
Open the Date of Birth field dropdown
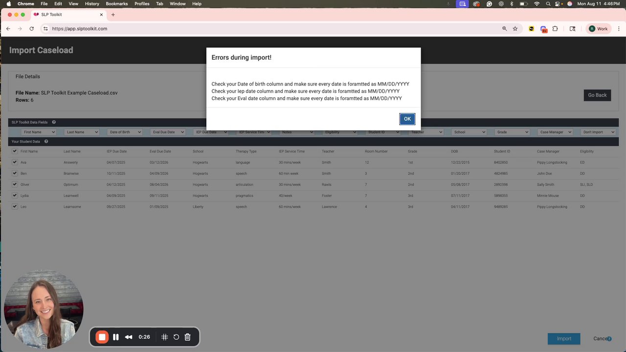[125, 132]
